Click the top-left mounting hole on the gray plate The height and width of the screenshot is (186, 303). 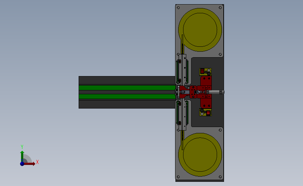(178, 8)
